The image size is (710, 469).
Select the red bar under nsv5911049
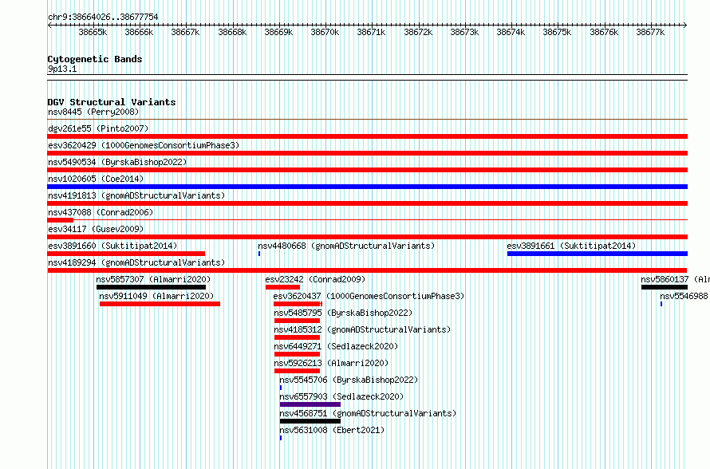[x=160, y=304]
